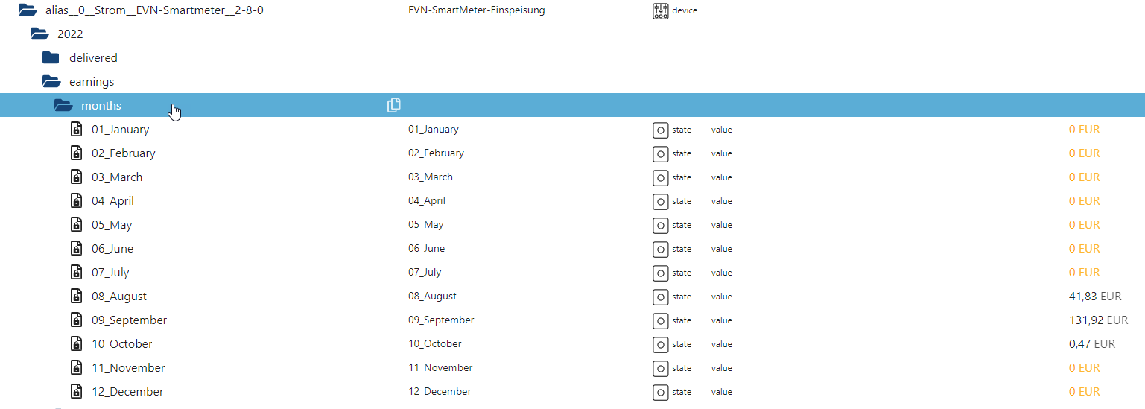Image resolution: width=1145 pixels, height=409 pixels.
Task: Click the 41,83 EUR value for August
Action: pos(1094,296)
